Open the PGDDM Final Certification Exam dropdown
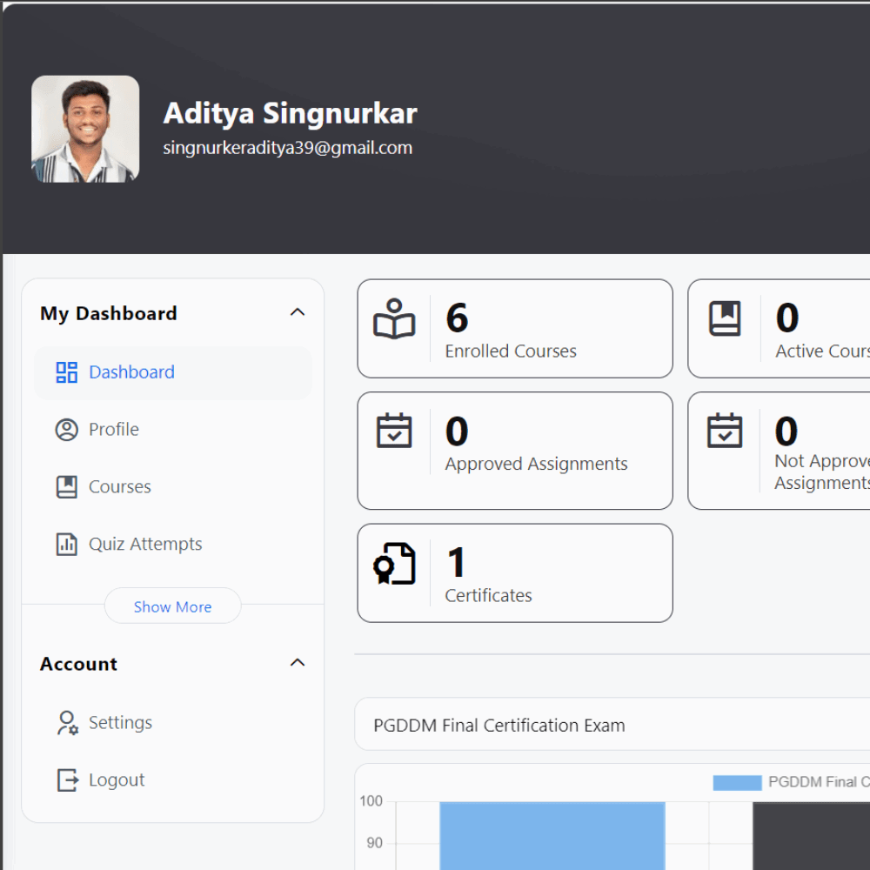The image size is (870, 870). (609, 725)
